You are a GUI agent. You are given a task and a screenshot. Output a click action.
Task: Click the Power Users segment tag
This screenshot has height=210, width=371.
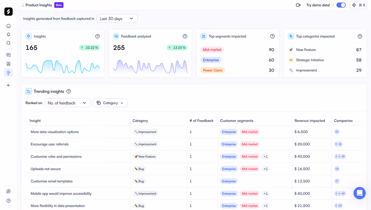(213, 70)
